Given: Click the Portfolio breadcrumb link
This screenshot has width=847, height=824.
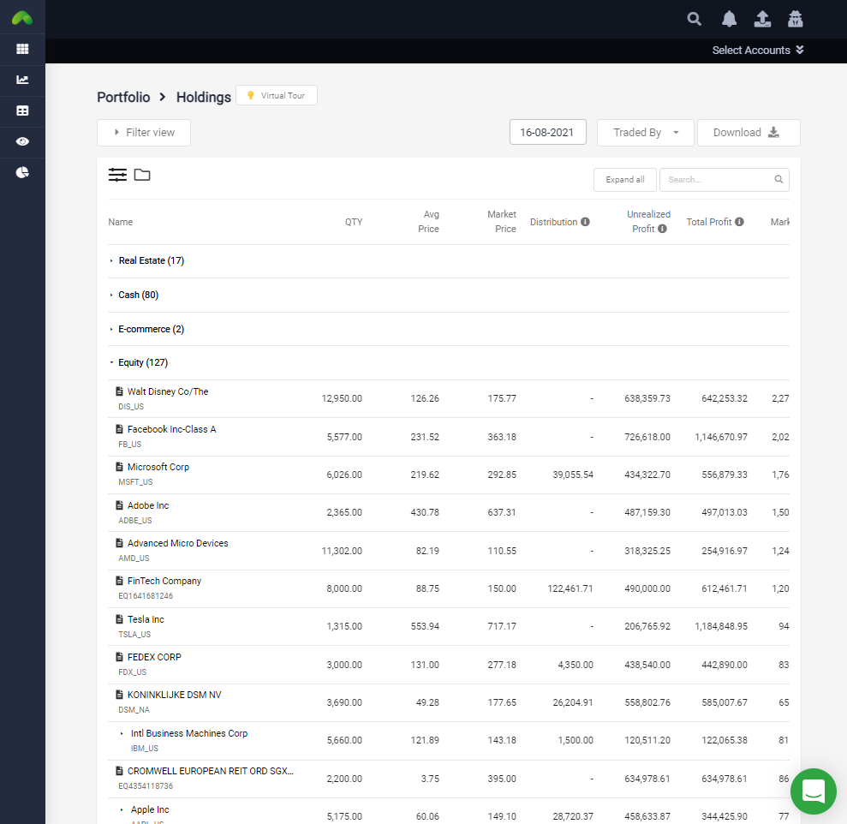Looking at the screenshot, I should point(123,97).
